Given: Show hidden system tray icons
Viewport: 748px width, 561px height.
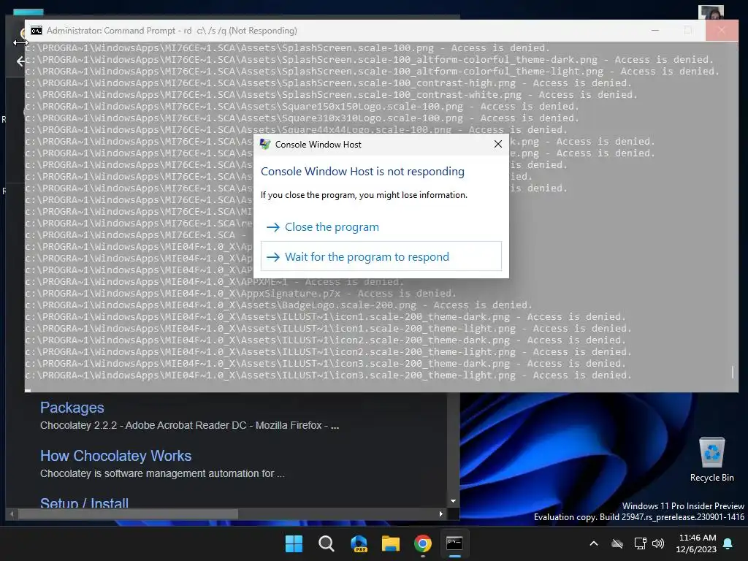Looking at the screenshot, I should pyautogui.click(x=594, y=543).
